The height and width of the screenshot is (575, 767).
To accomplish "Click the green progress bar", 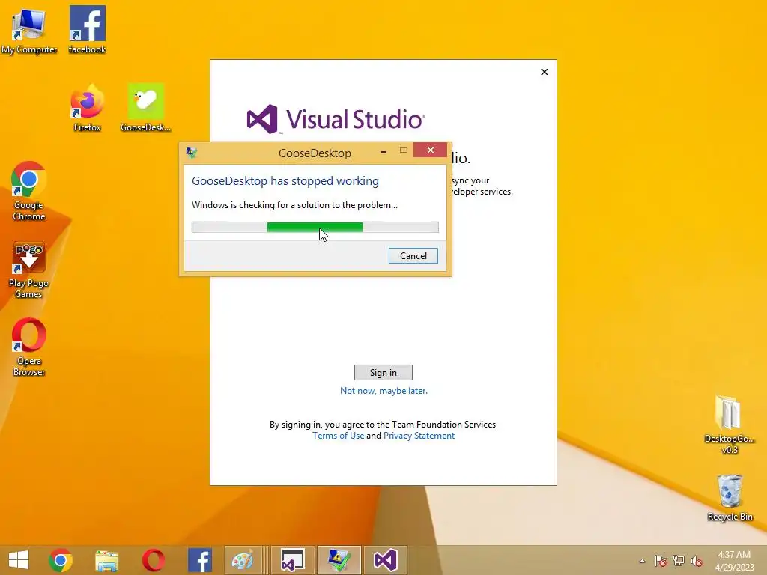I will 315,227.
